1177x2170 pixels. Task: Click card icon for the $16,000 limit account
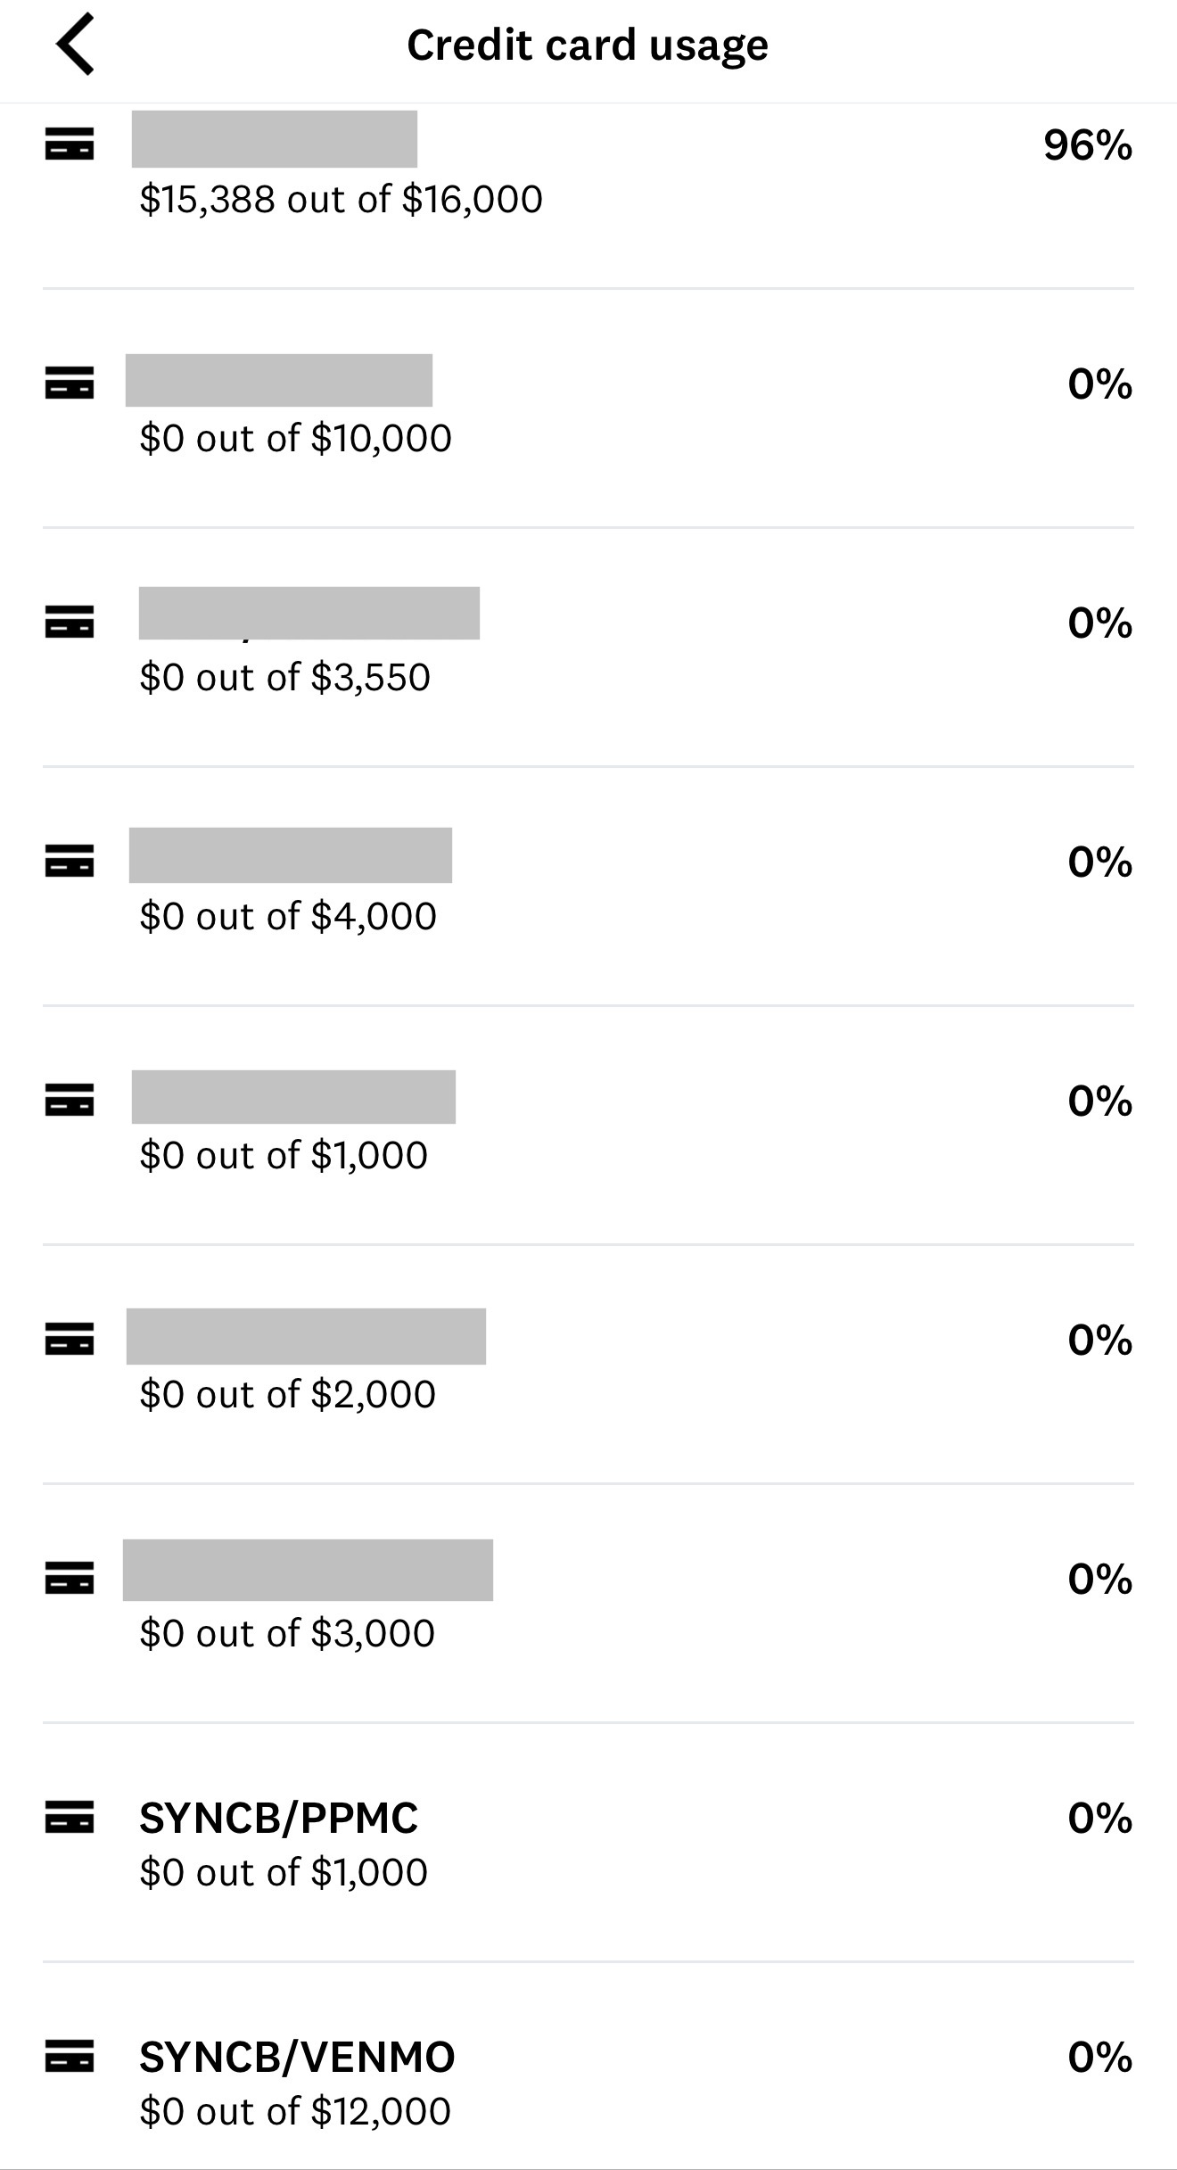pos(70,144)
